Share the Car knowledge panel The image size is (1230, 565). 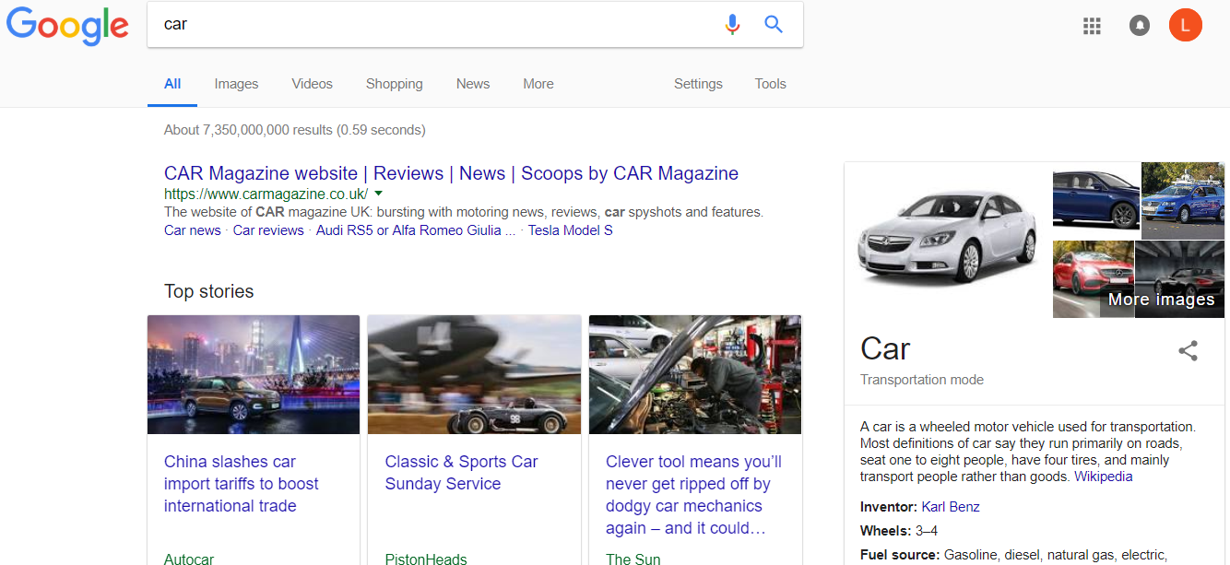(x=1188, y=350)
